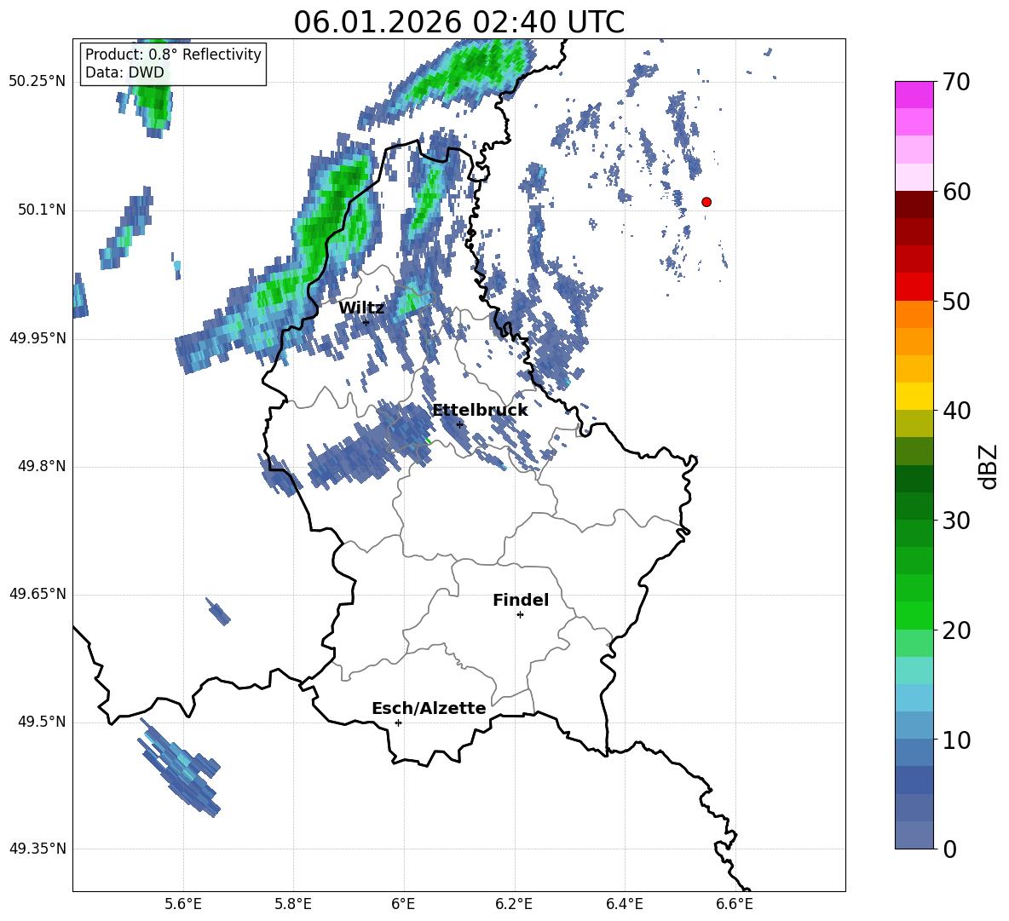Screen dimensions: 1009x921
Task: Click the Wiltz city label
Action: point(361,308)
